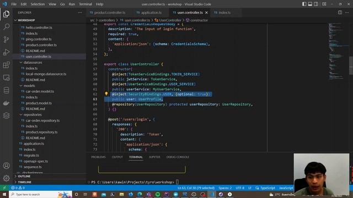This screenshot has height=198, width=353.
Task: Click the Ln 63, Col 30 cursor position
Action: [196, 188]
